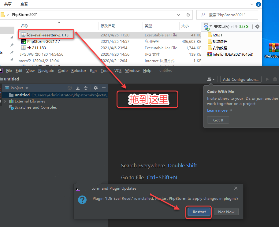Click the untitled breadcrumb in navigation bar
This screenshot has width=279, height=227.
(11, 79)
